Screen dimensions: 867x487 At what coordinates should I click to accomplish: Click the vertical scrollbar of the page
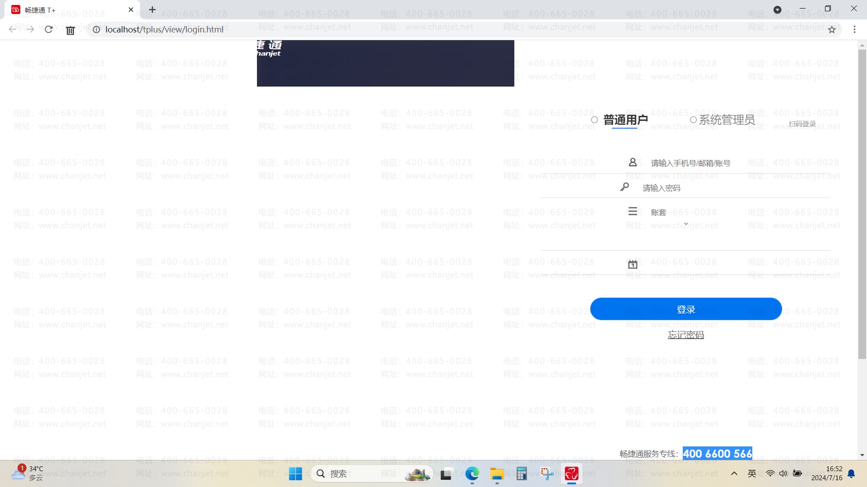[x=862, y=203]
